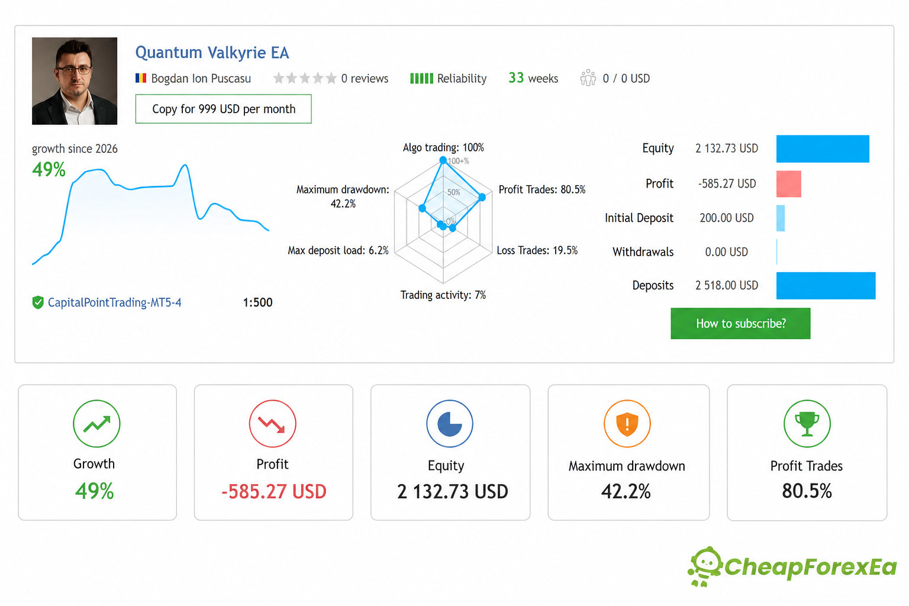Click the orange drawdown shield icon
Image resolution: width=909 pixels, height=606 pixels.
(x=627, y=424)
